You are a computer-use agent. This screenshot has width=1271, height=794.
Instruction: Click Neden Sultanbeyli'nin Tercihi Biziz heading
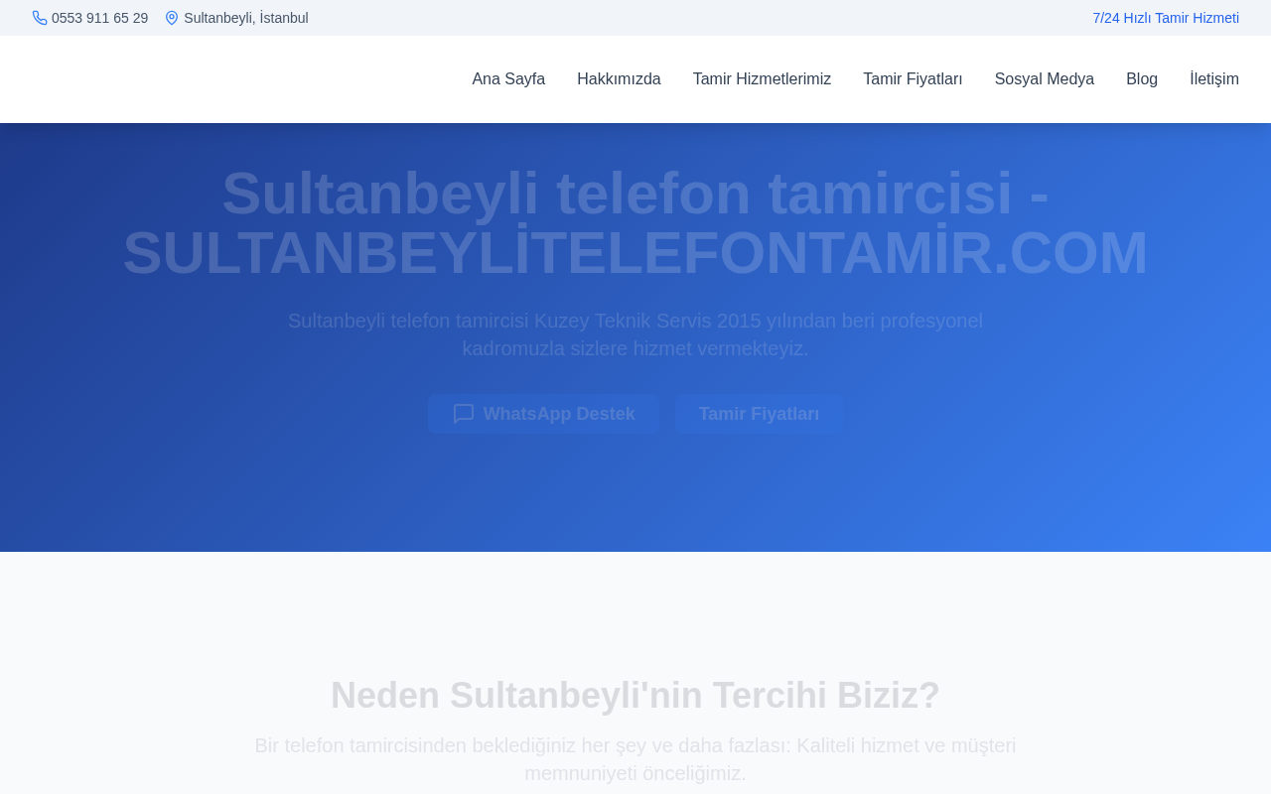click(635, 695)
